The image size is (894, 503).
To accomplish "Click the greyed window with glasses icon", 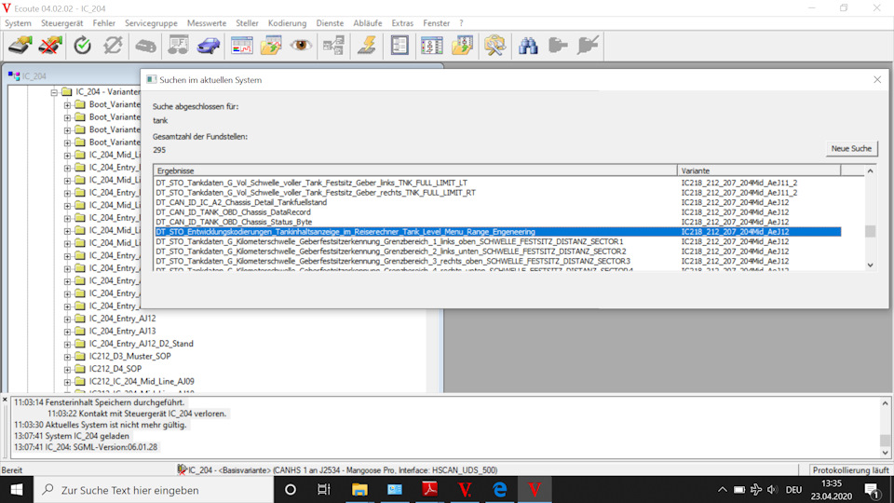I will 179,45.
